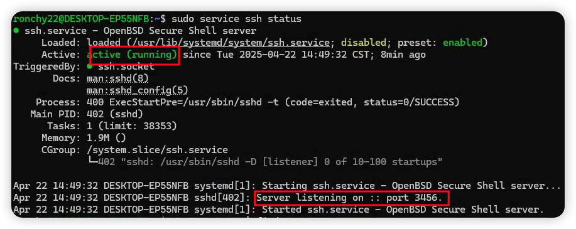The width and height of the screenshot is (576, 229).
Task: Click the red-boxed active (running) status
Action: [x=132, y=55]
